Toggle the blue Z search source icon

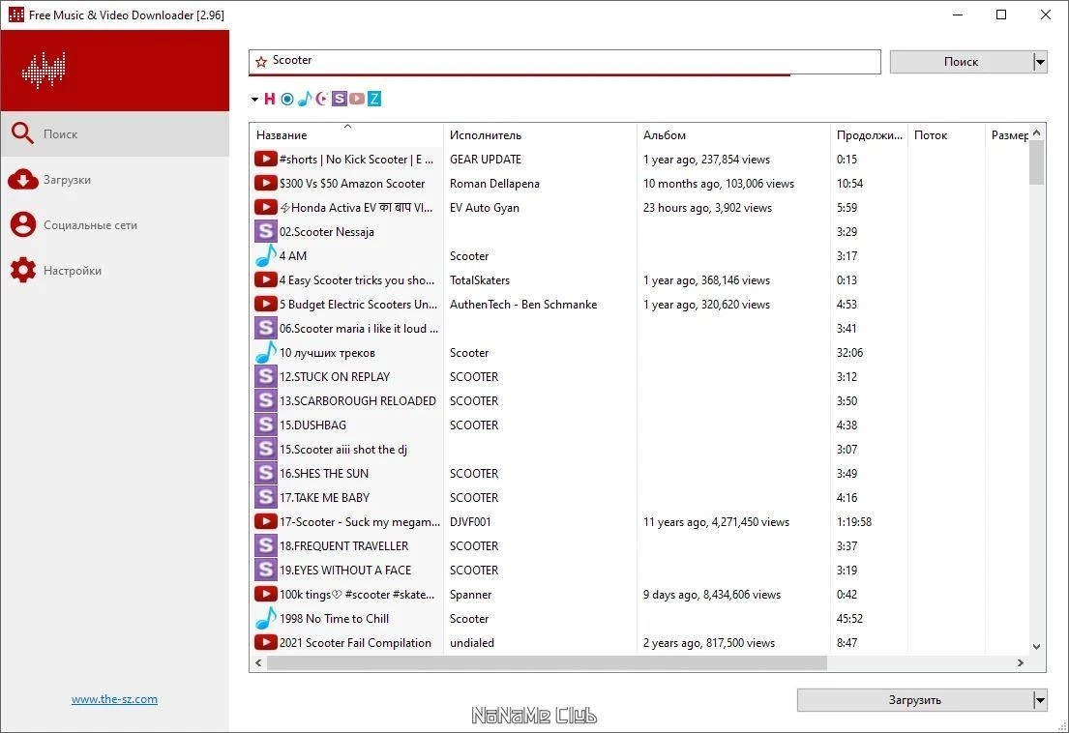374,99
